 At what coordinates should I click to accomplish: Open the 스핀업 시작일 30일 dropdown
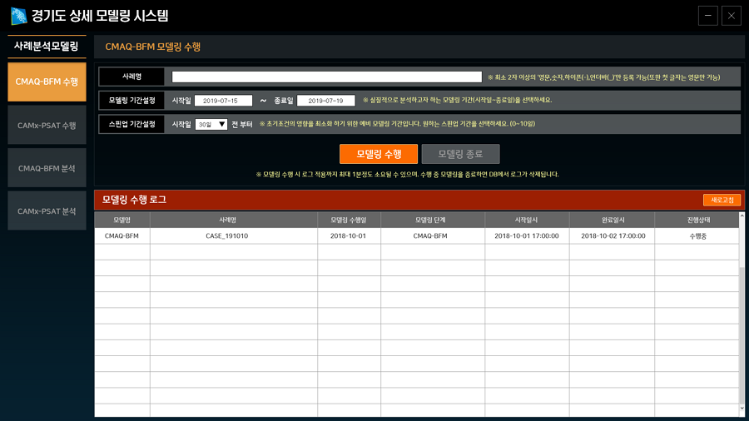tap(211, 125)
